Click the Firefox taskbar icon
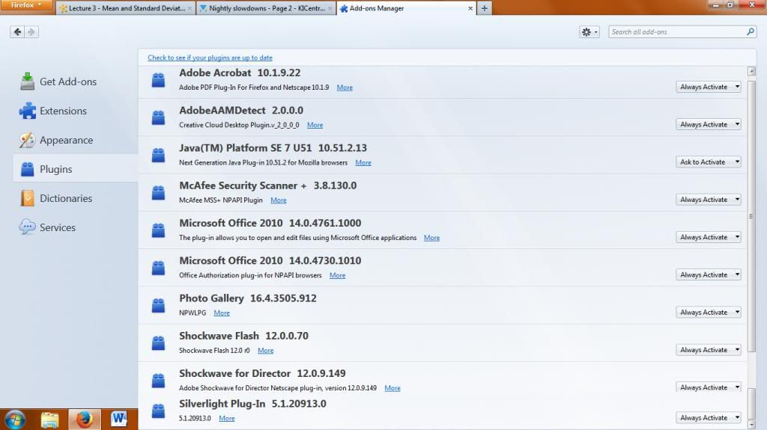The width and height of the screenshot is (767, 430). [84, 420]
